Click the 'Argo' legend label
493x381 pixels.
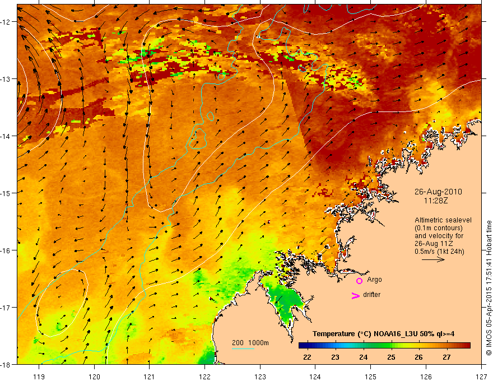tap(374, 280)
